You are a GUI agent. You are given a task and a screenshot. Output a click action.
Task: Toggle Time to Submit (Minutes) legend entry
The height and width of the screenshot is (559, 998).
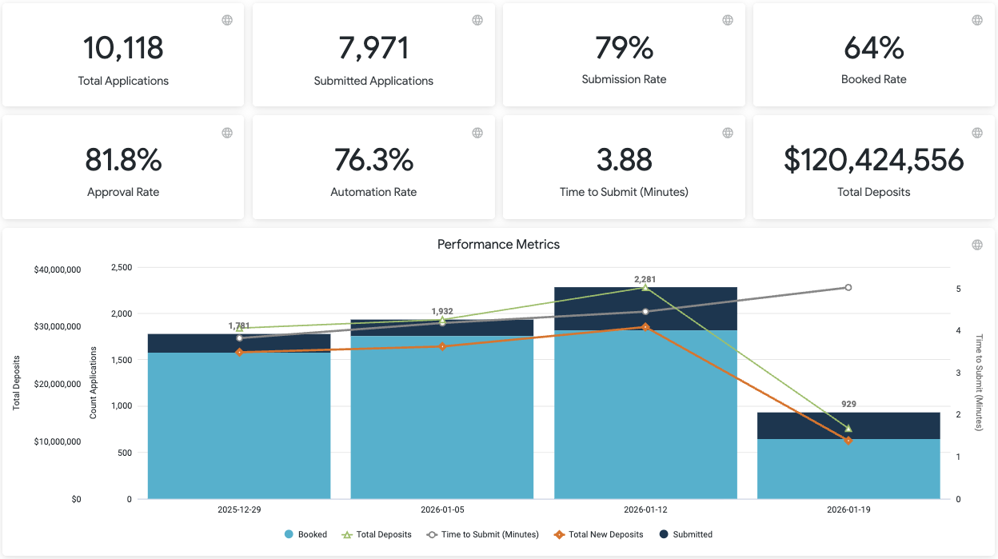(482, 534)
